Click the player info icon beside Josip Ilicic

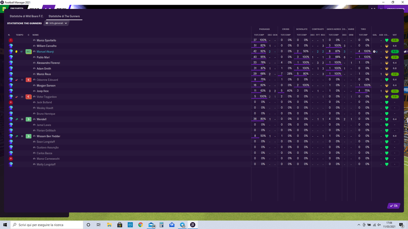pos(34,91)
